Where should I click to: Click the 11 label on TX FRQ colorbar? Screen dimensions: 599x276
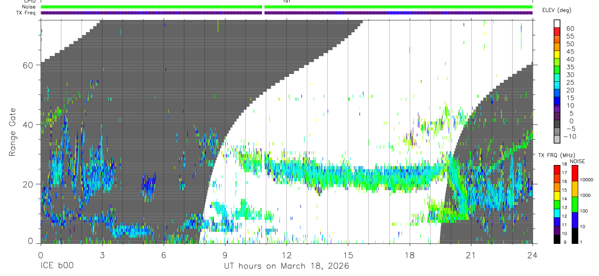tap(564, 225)
